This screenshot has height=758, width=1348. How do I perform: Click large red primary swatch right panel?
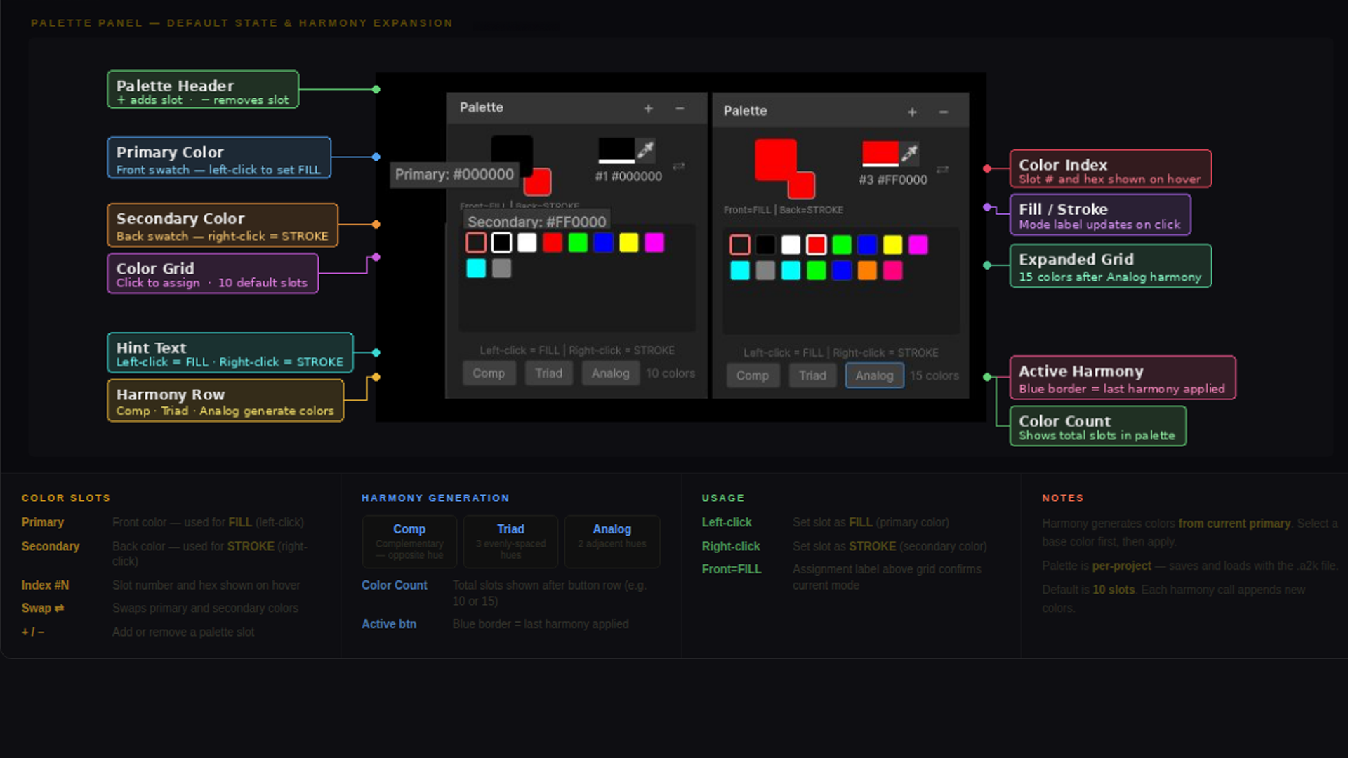click(x=774, y=158)
